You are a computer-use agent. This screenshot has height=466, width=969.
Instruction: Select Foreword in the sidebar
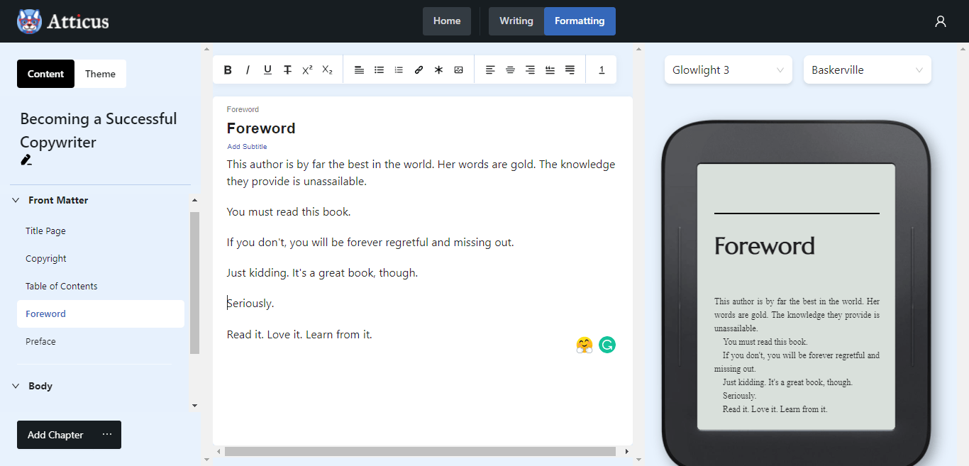101,314
